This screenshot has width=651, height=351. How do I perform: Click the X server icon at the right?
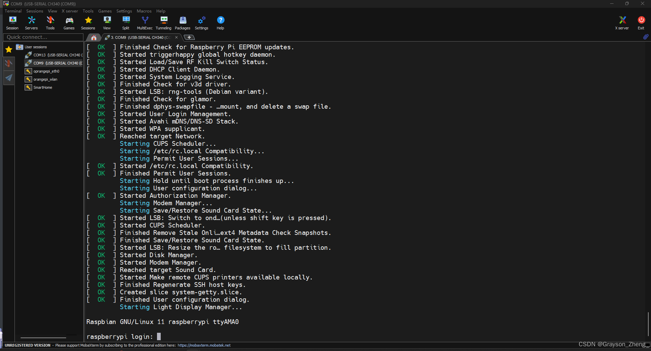pyautogui.click(x=622, y=23)
